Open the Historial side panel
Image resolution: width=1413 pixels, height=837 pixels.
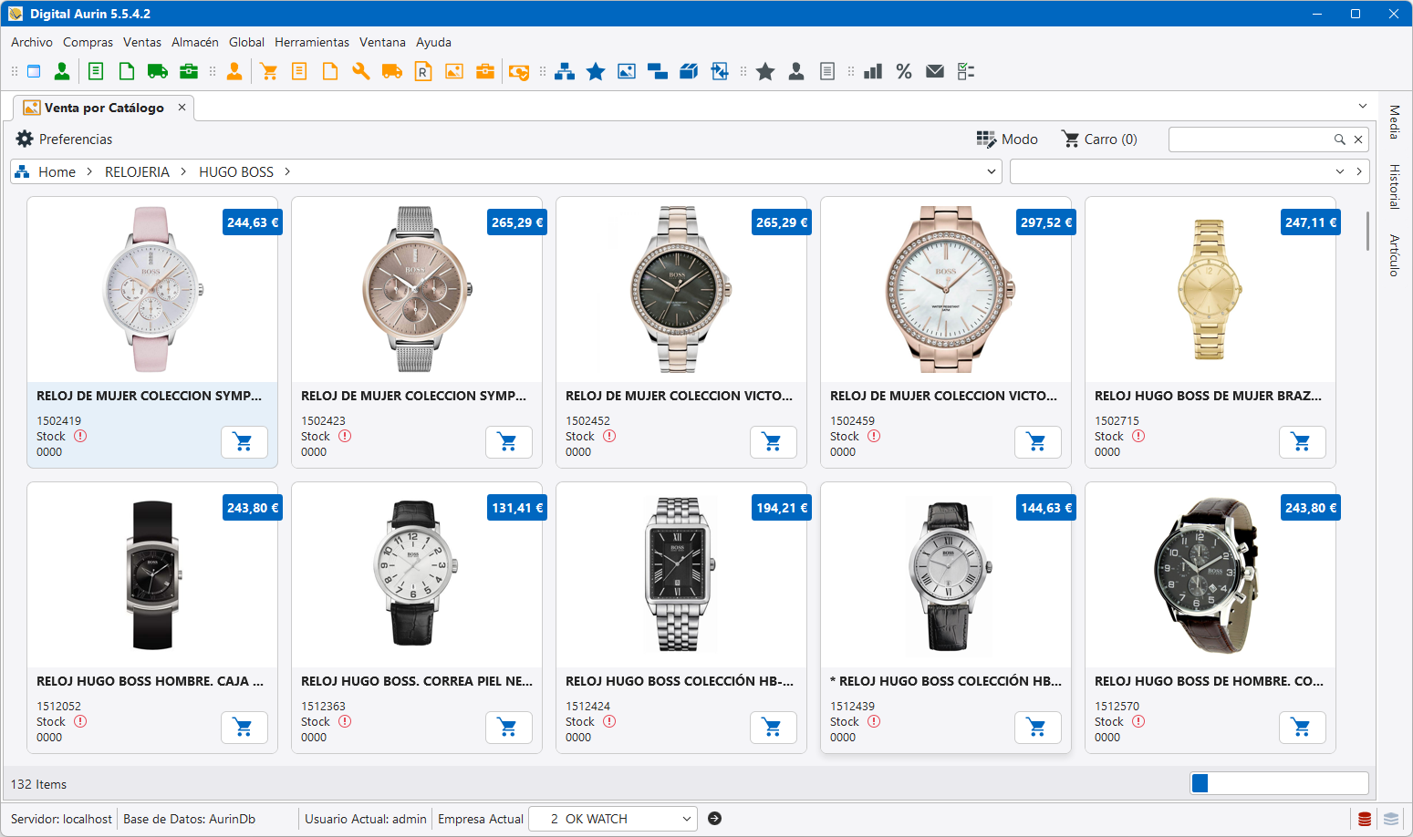(x=1395, y=187)
